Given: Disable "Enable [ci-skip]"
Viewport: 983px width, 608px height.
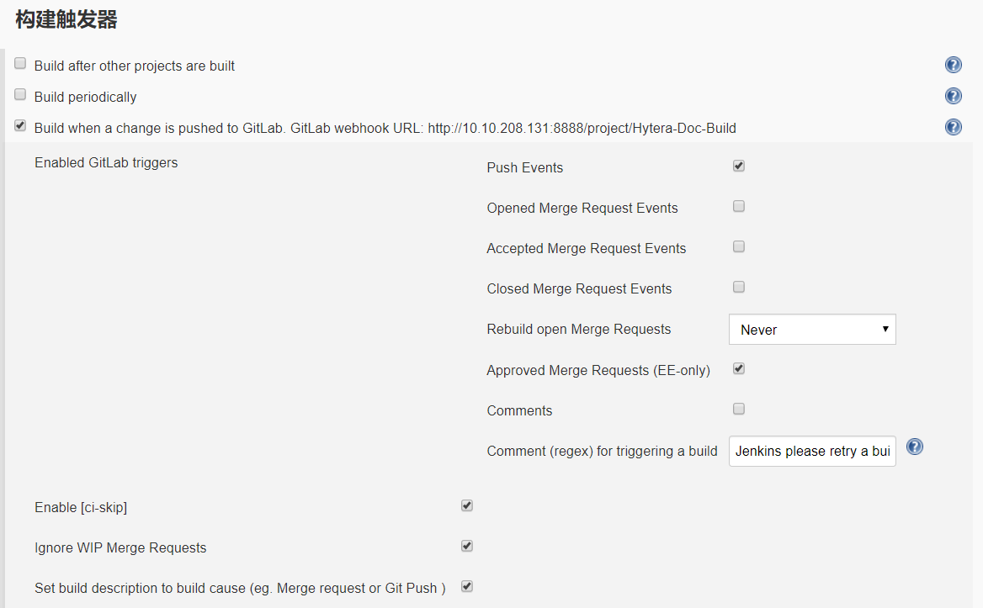Looking at the screenshot, I should 466,505.
